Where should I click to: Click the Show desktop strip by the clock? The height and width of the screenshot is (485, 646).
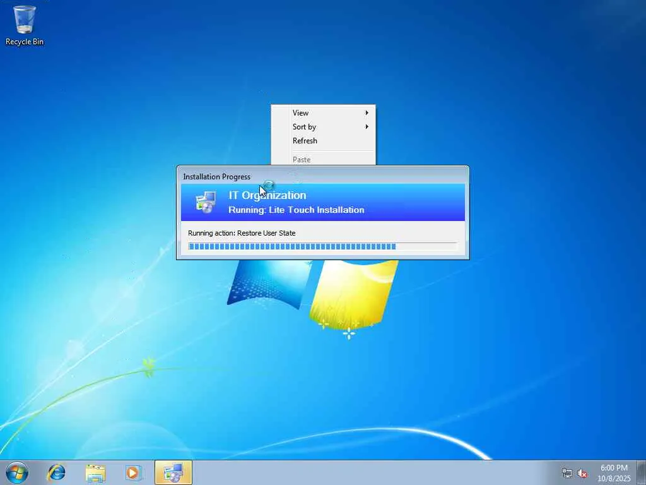point(641,472)
